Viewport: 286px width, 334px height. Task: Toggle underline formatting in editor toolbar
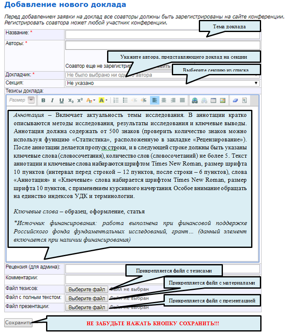(x=61, y=100)
